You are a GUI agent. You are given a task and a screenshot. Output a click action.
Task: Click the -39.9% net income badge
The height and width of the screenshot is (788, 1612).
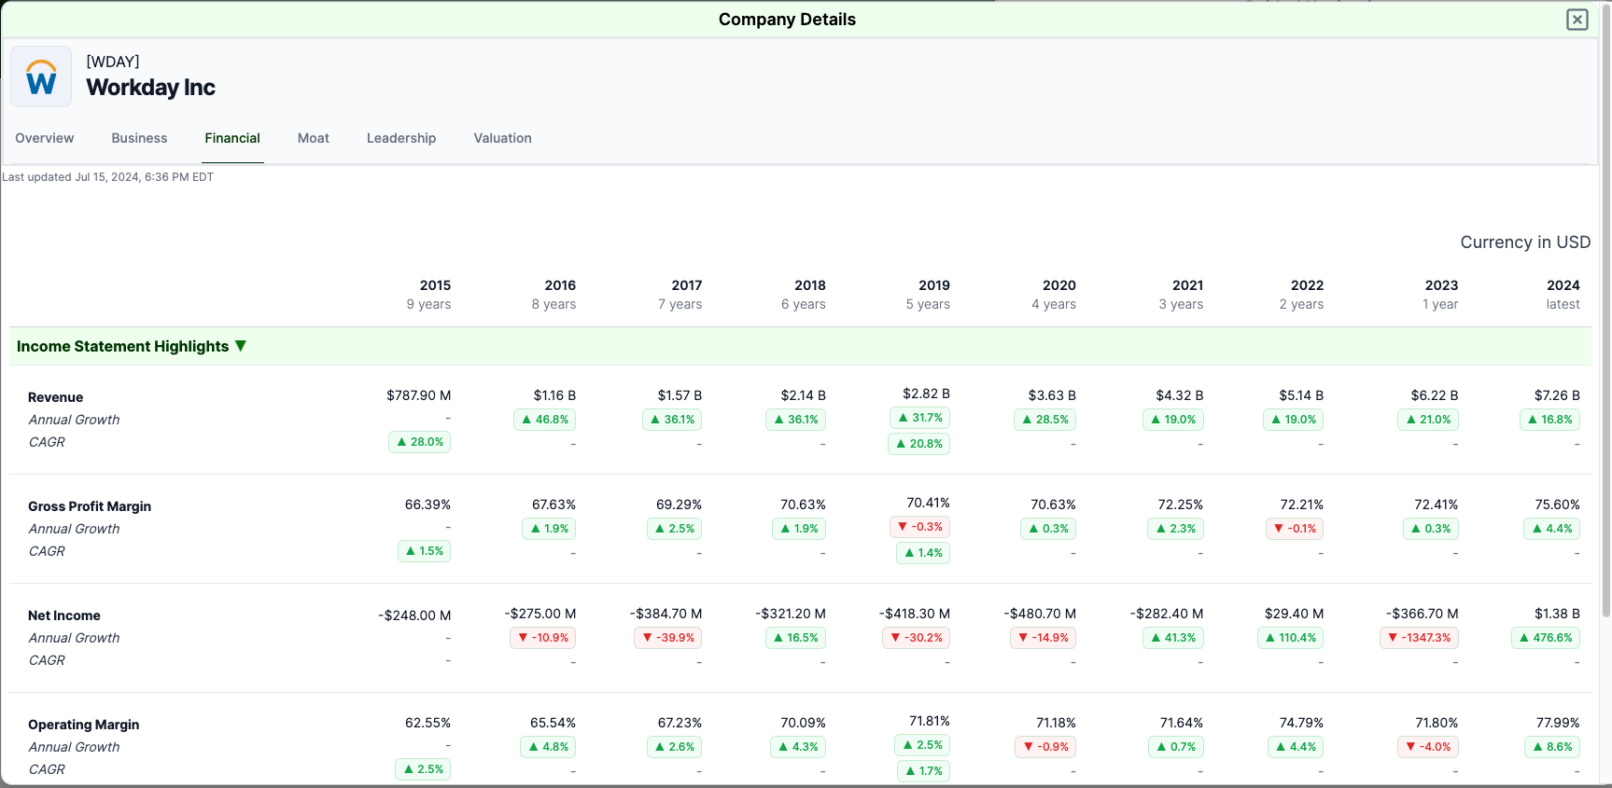click(668, 638)
